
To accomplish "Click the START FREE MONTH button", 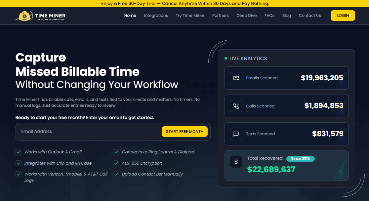I will point(184,131).
